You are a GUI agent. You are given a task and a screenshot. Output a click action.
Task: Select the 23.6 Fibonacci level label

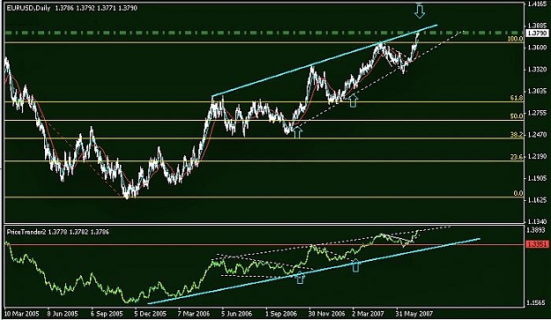pyautogui.click(x=517, y=157)
